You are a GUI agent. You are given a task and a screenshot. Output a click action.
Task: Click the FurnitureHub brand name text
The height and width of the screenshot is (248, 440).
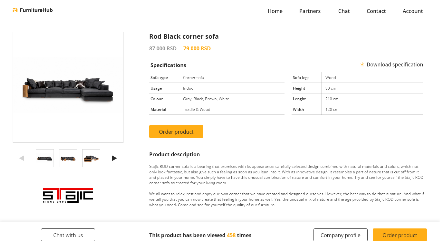tap(36, 10)
